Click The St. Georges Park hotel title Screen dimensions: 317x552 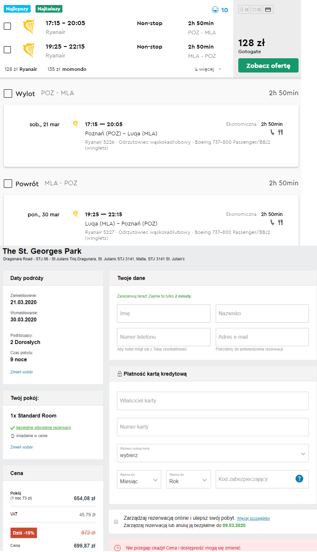[42, 251]
